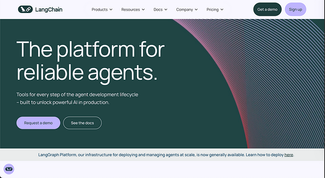Open the floating parrot chat widget
325x178 pixels.
tap(9, 169)
